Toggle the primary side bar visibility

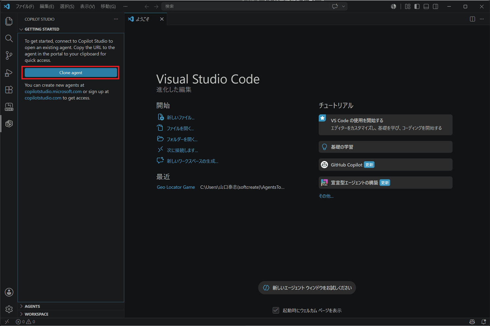point(417,7)
